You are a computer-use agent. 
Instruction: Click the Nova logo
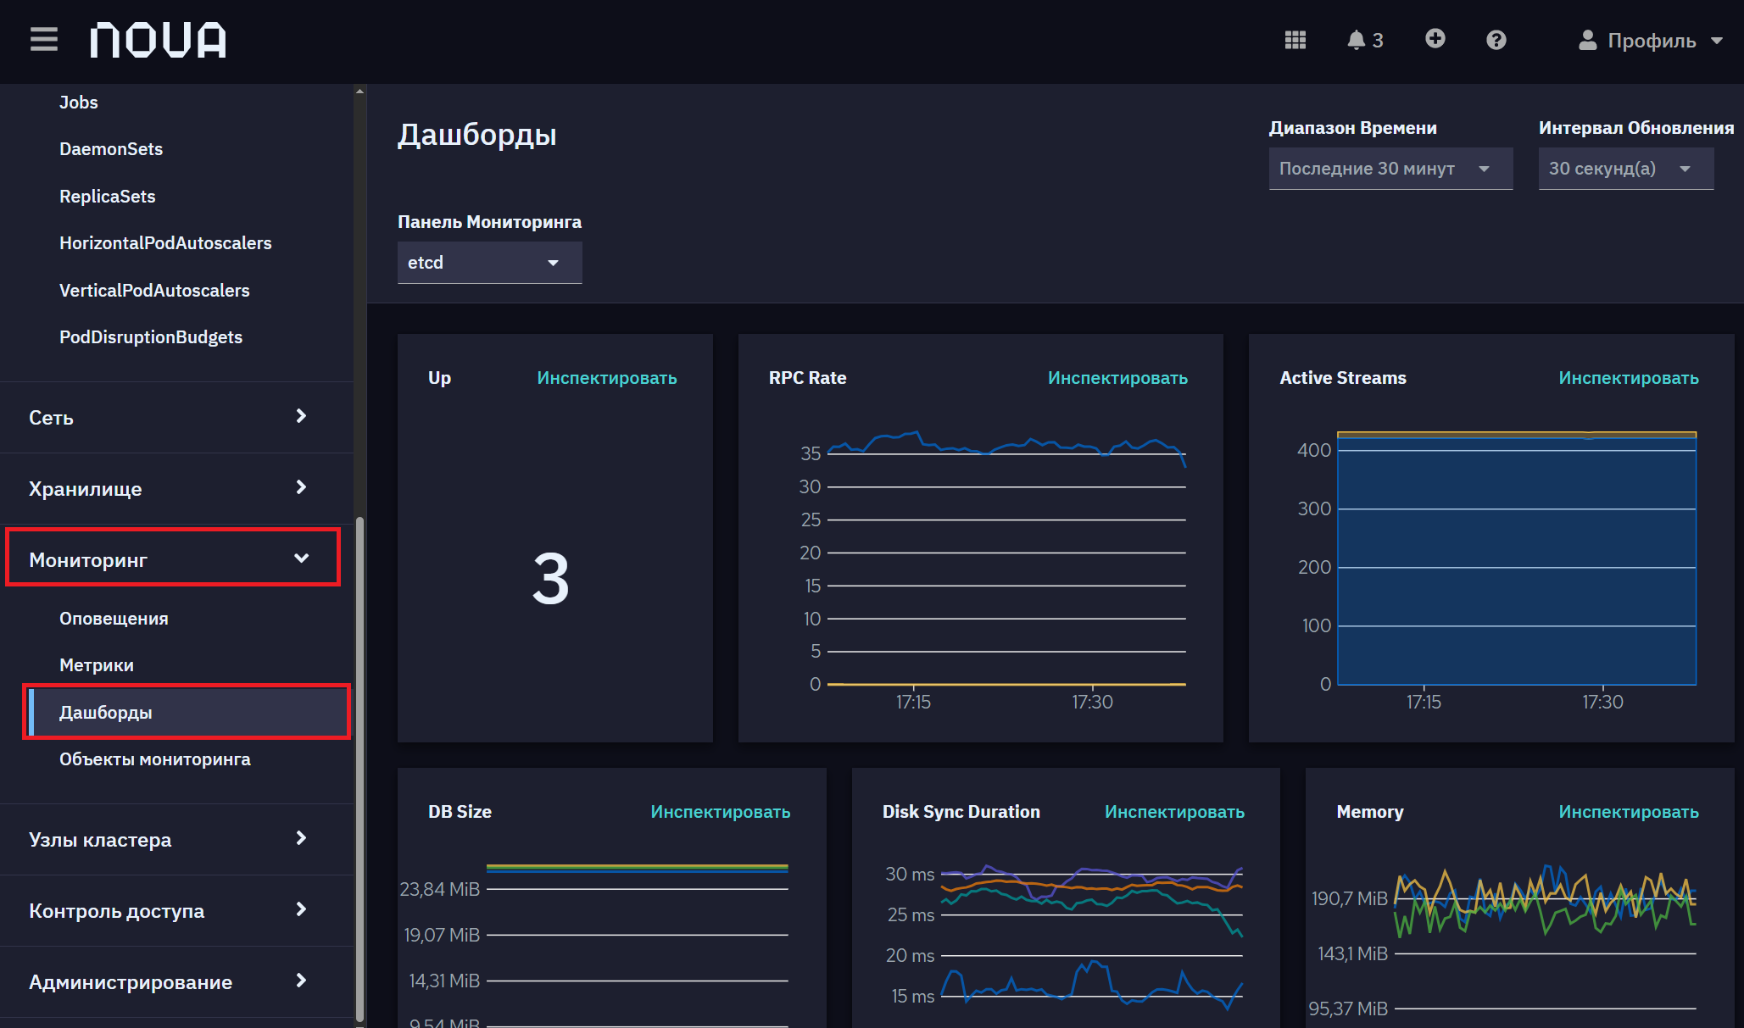(x=158, y=40)
